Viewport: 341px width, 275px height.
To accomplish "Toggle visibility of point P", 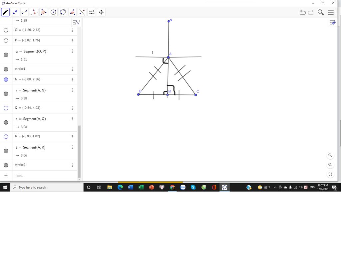I will (6, 41).
